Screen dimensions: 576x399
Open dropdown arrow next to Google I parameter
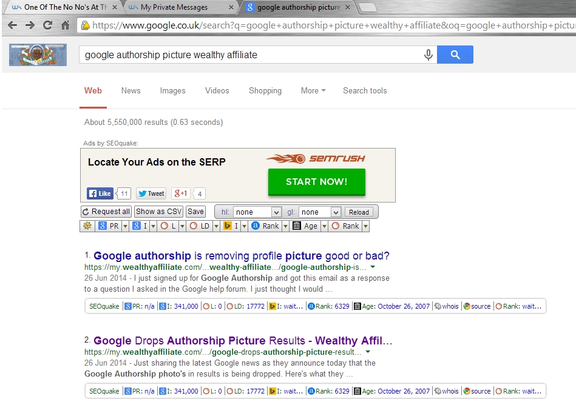pos(153,226)
